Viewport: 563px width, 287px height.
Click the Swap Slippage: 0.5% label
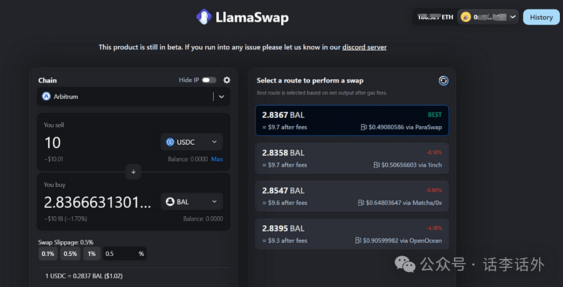(x=66, y=242)
